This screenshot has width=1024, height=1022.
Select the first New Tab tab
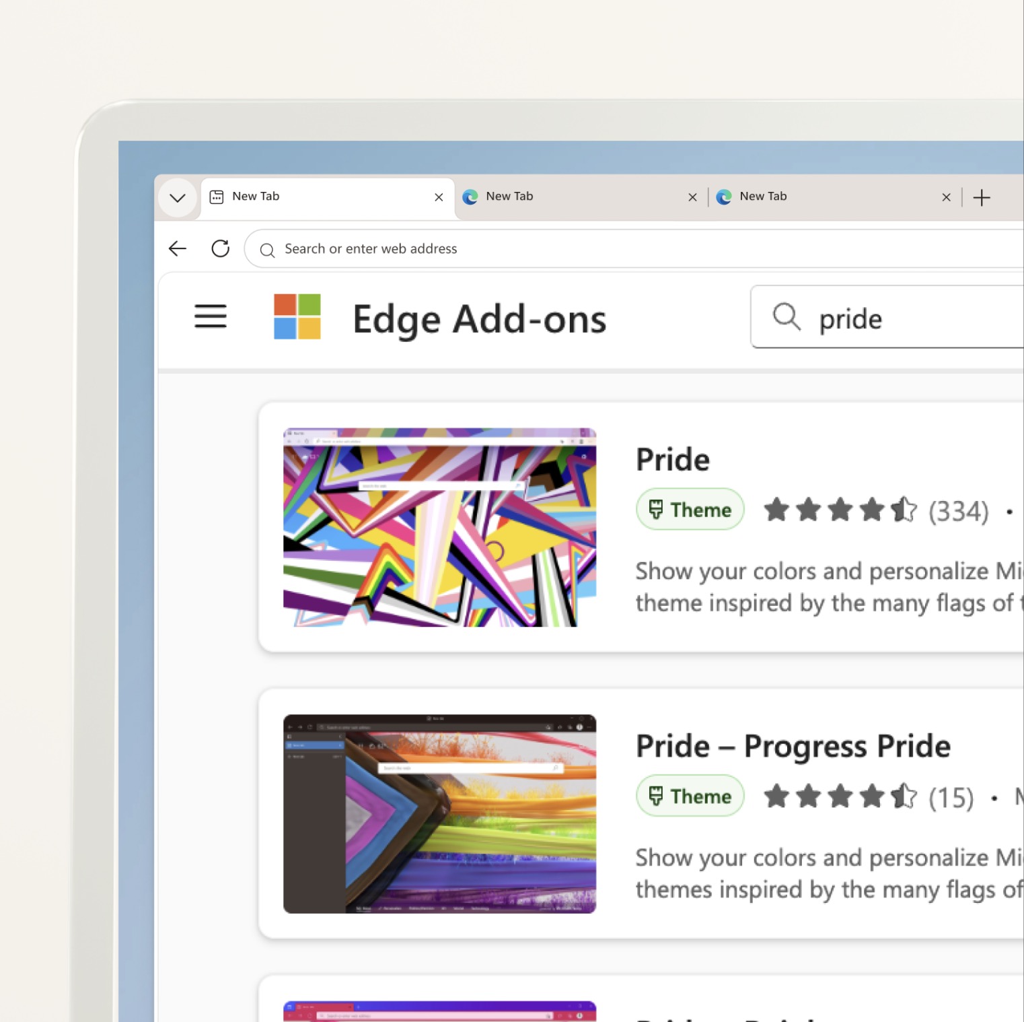click(x=328, y=197)
